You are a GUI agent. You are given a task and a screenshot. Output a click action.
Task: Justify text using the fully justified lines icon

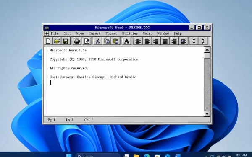[165, 41]
